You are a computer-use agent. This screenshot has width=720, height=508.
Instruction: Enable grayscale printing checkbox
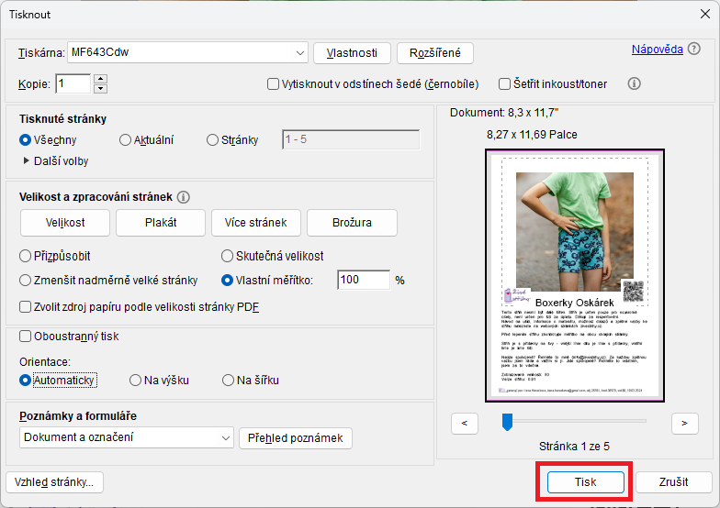pyautogui.click(x=274, y=84)
